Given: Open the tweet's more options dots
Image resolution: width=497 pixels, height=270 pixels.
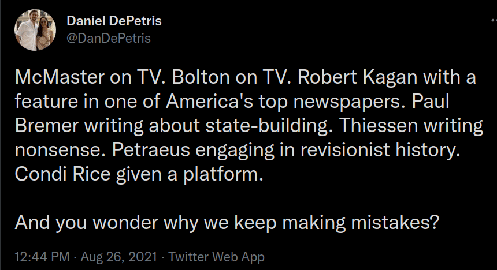Looking at the screenshot, I should [492, 20].
